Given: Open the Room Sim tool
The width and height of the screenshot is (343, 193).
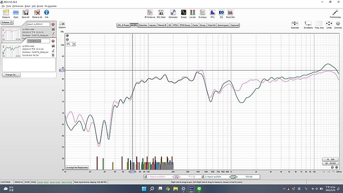Looking at the screenshot, I should (230, 13).
